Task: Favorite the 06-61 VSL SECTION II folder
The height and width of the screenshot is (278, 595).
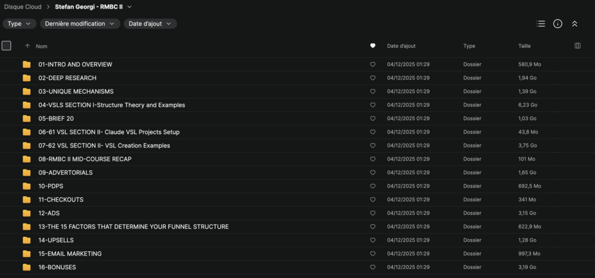Action: coord(372,132)
